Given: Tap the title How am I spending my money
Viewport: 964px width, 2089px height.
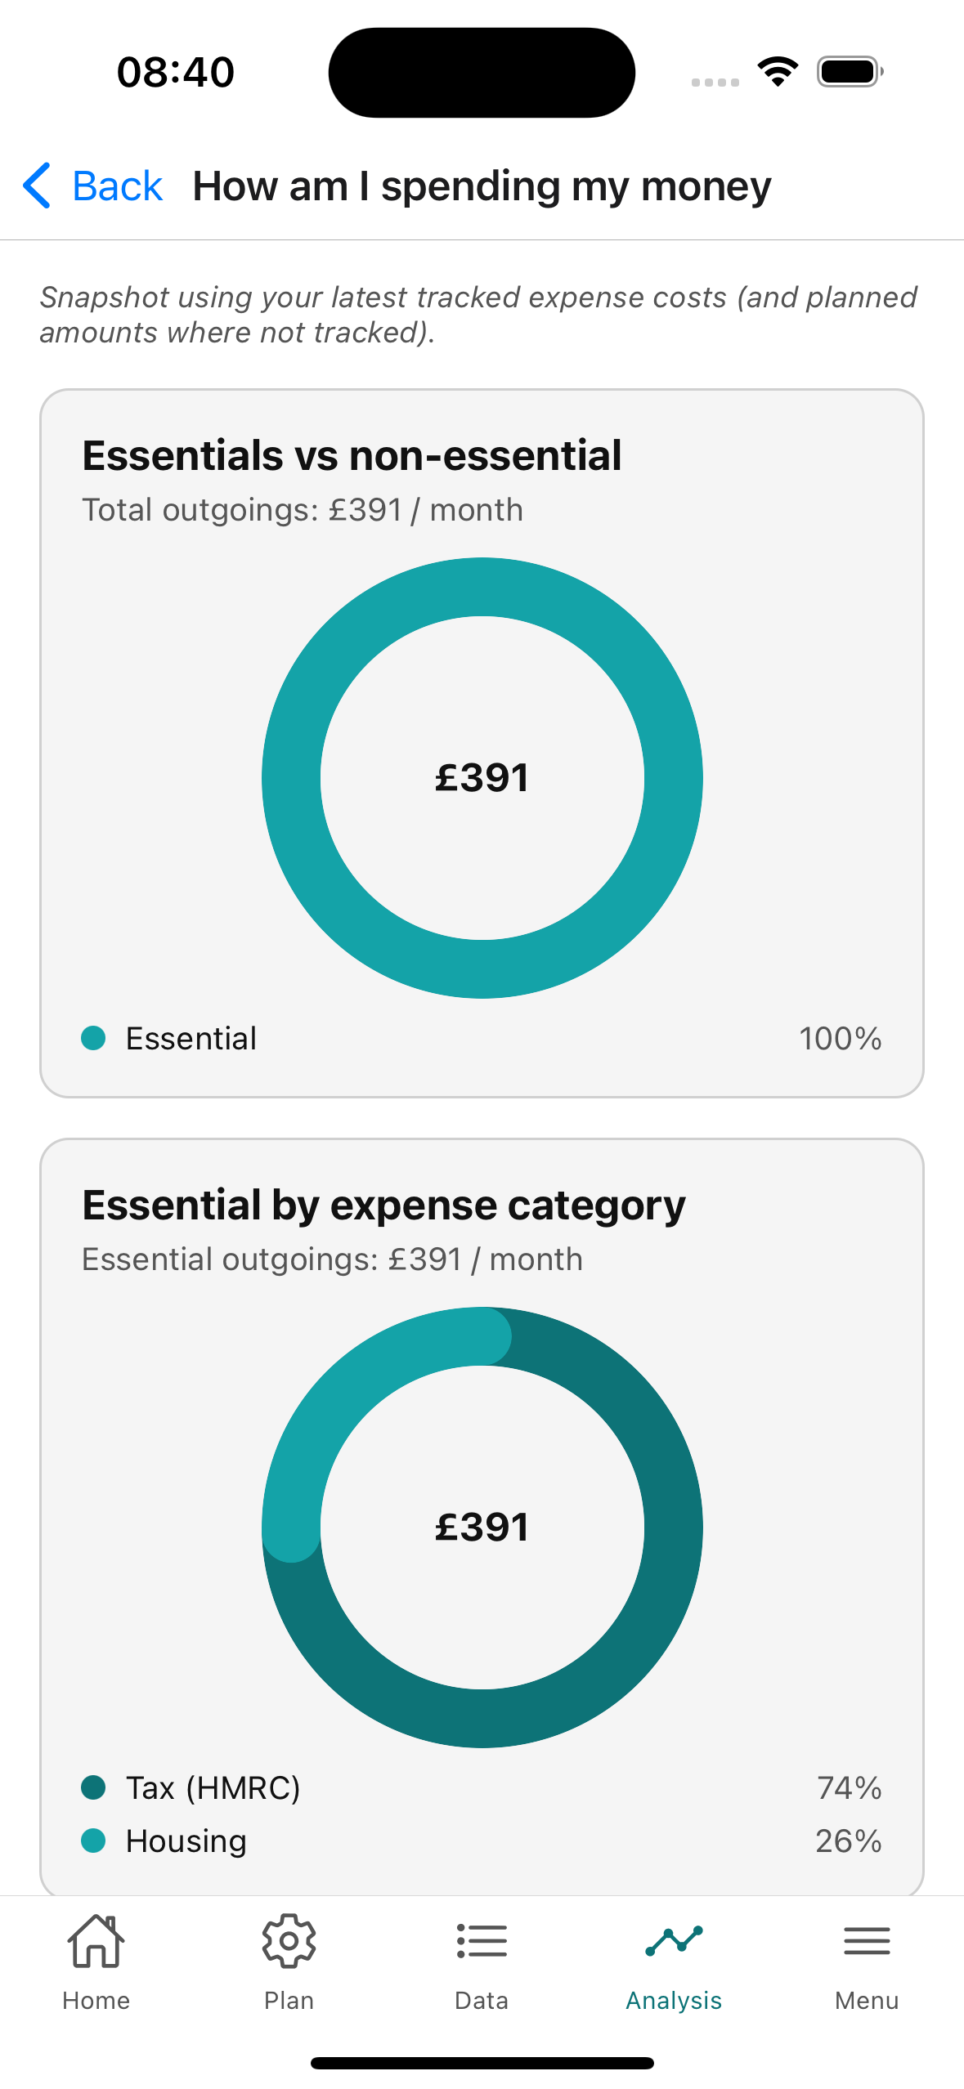Looking at the screenshot, I should tap(482, 186).
